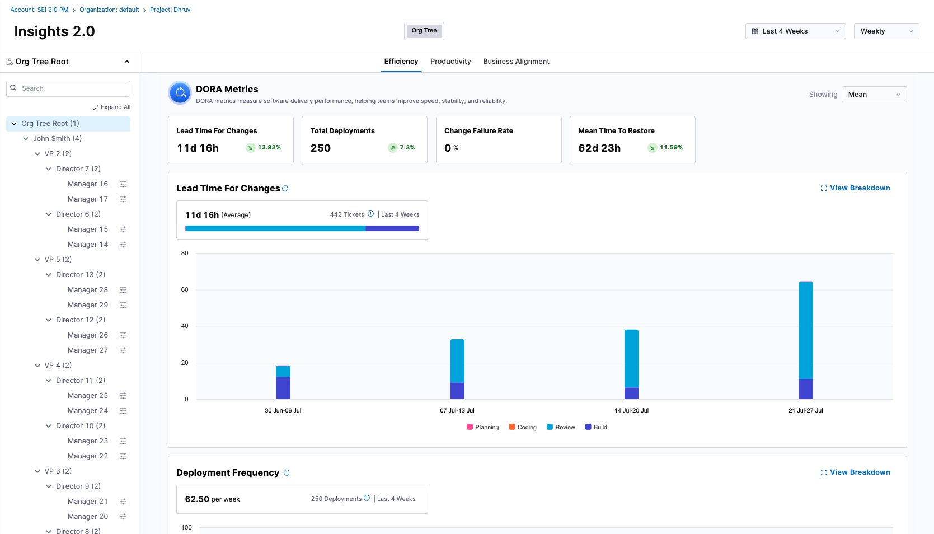Click the settings icon beside Manager 25
This screenshot has height=534, width=934.
[x=123, y=396]
